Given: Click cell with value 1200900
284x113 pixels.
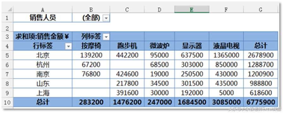Looking at the screenshot, I should (x=261, y=74).
